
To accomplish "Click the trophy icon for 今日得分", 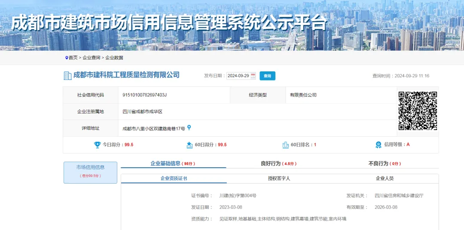I will click(98, 145).
